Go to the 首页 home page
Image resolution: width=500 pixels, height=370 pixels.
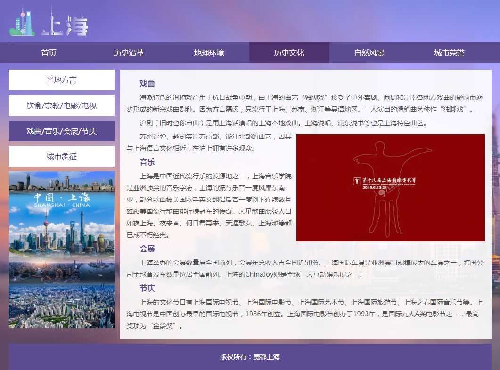click(49, 53)
